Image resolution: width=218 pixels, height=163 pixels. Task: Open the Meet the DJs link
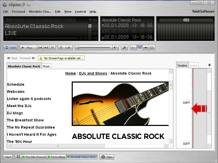coord(19,106)
